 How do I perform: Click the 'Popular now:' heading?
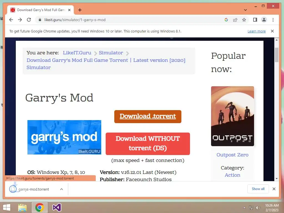pyautogui.click(x=228, y=62)
